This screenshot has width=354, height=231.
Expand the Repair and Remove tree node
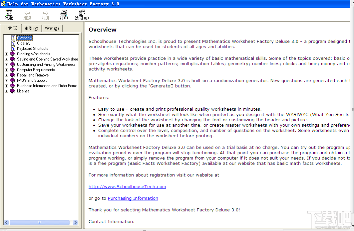[x=6, y=75]
